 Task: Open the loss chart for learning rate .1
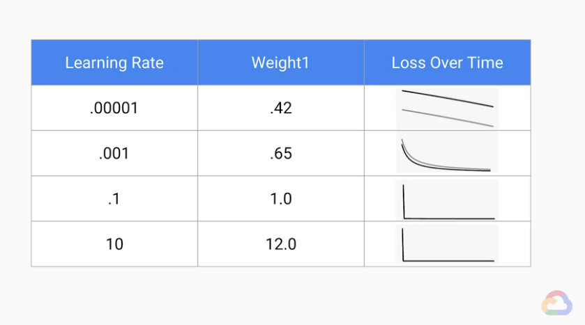[x=447, y=200]
